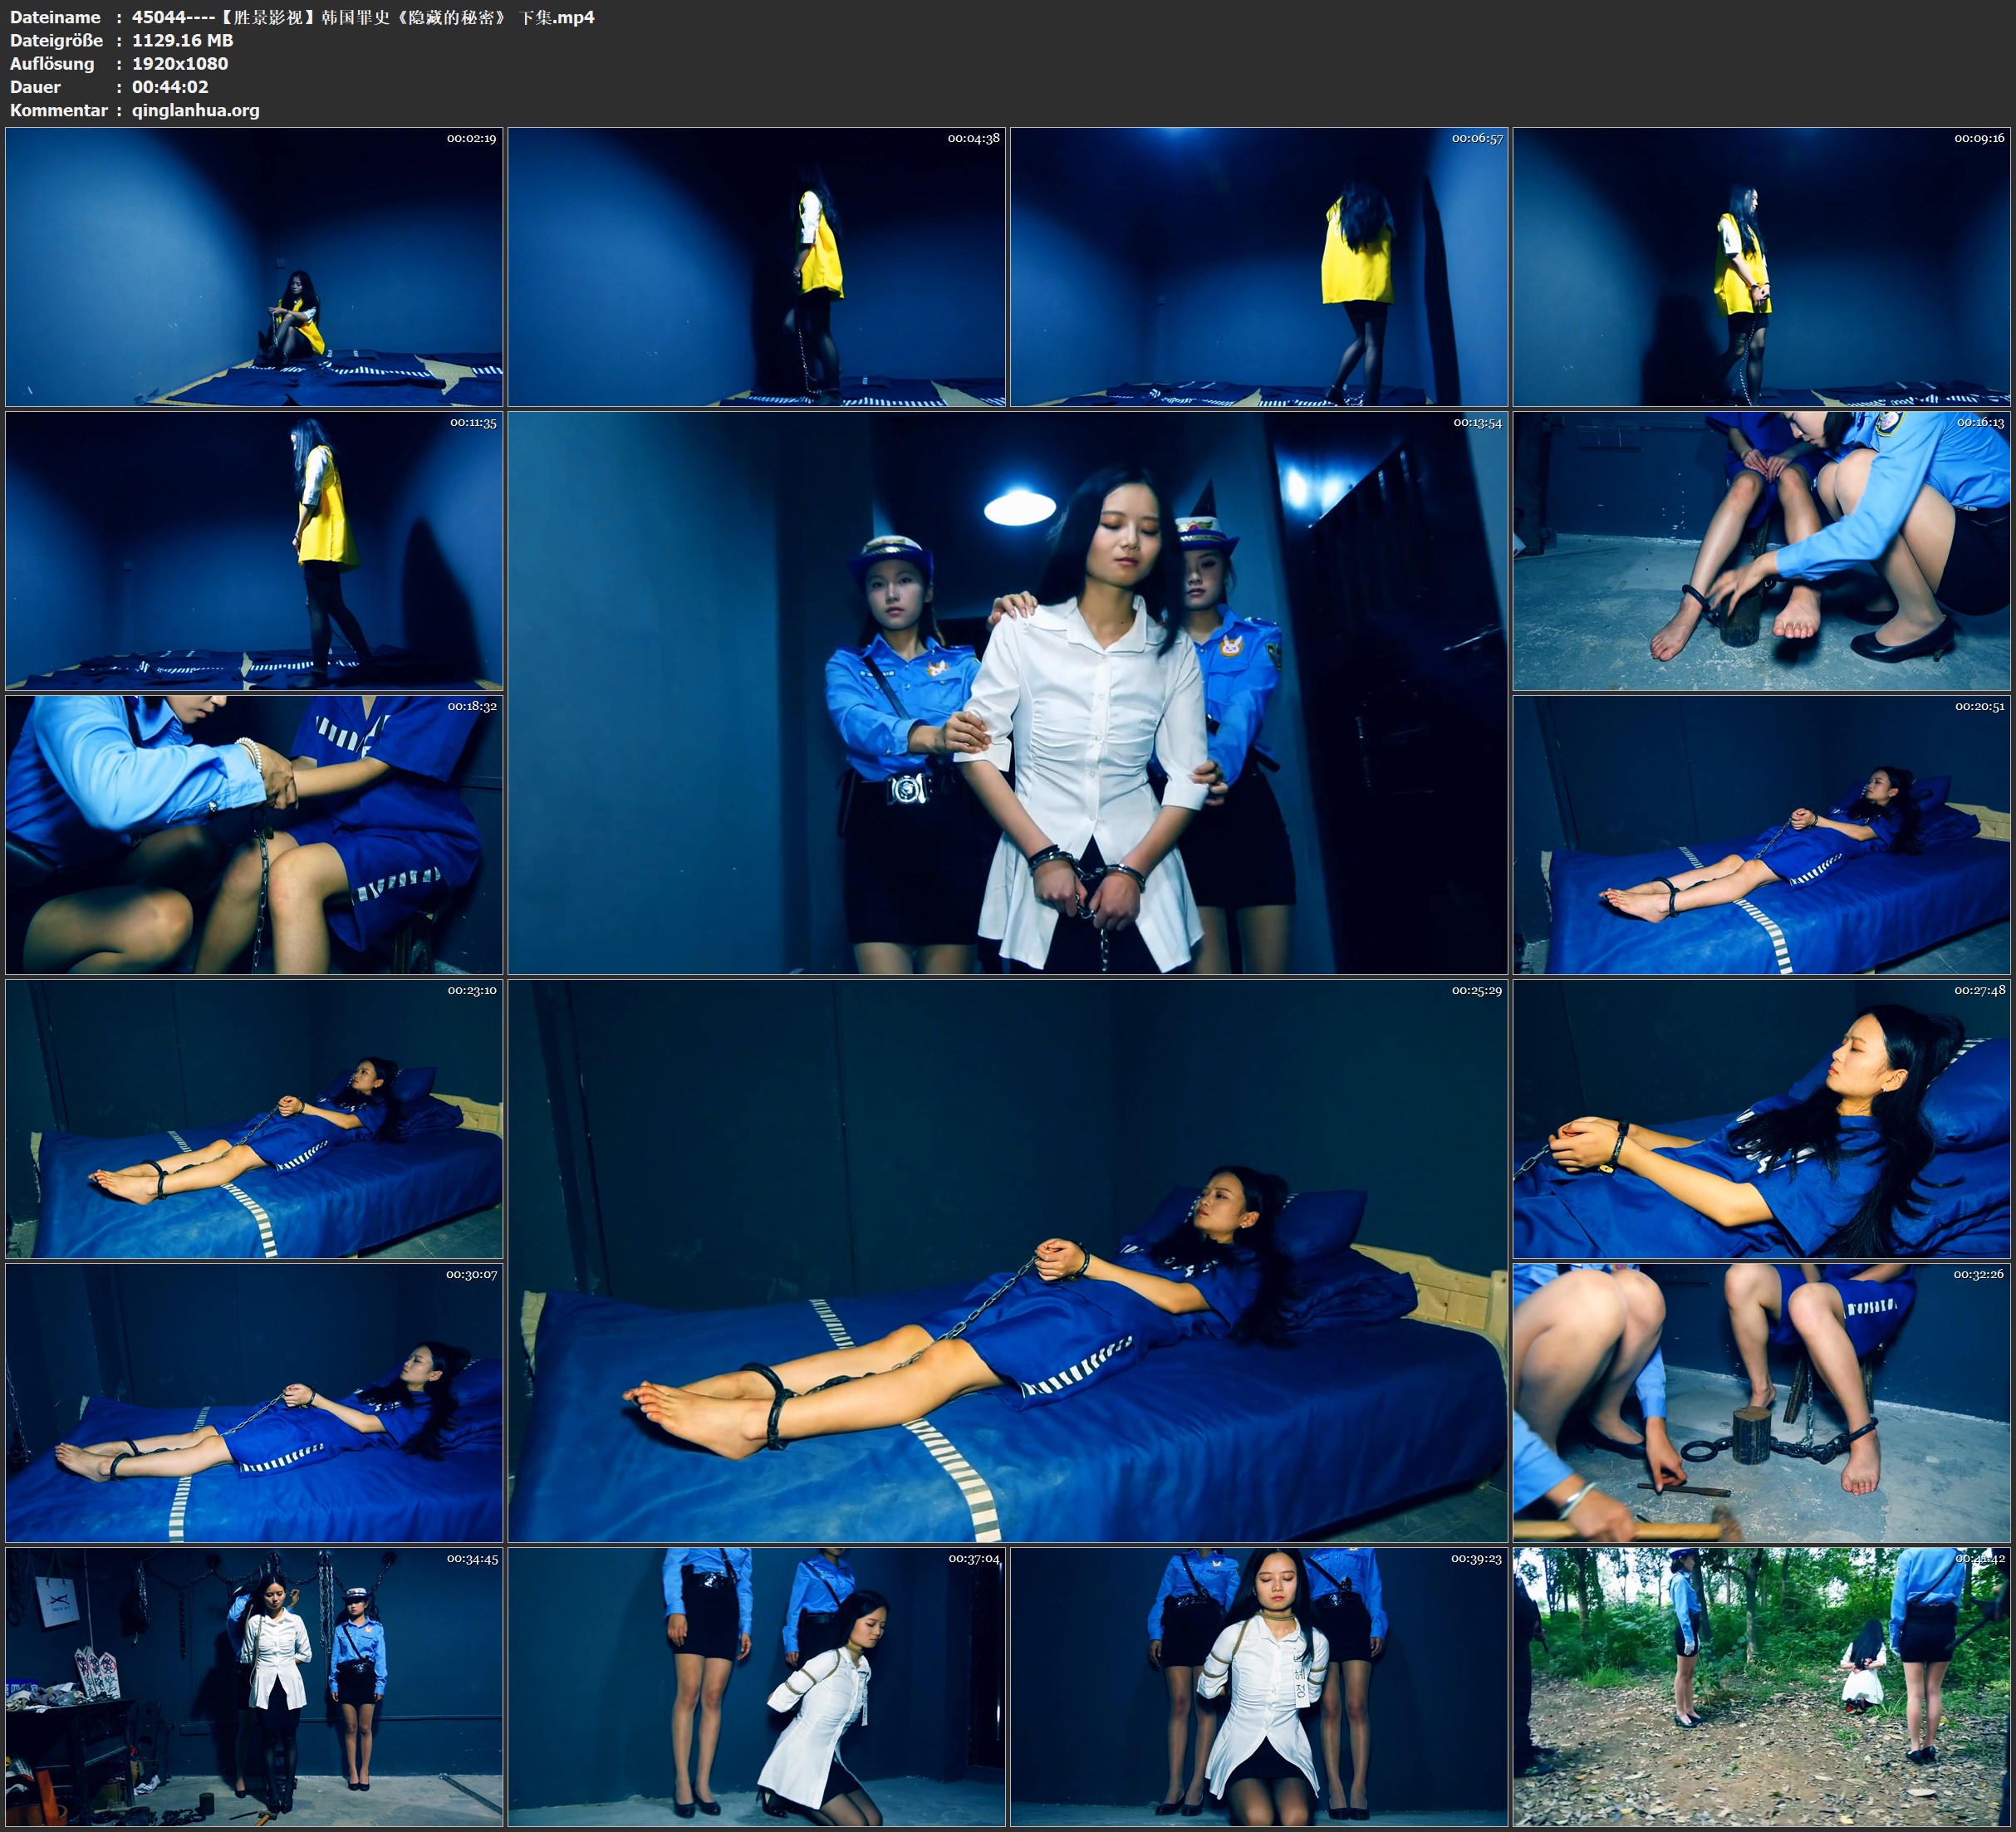Image resolution: width=2016 pixels, height=1832 pixels.
Task: Open the thumbnail at 00:20:51
Action: [1762, 834]
